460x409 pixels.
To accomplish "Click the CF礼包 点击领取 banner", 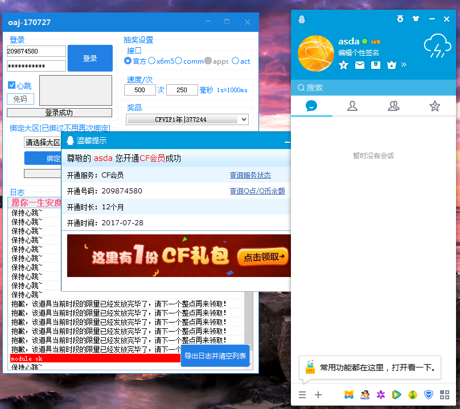I will point(179,255).
